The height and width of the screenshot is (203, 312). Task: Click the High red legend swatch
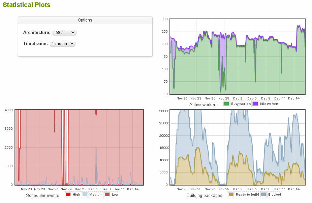tap(68, 195)
